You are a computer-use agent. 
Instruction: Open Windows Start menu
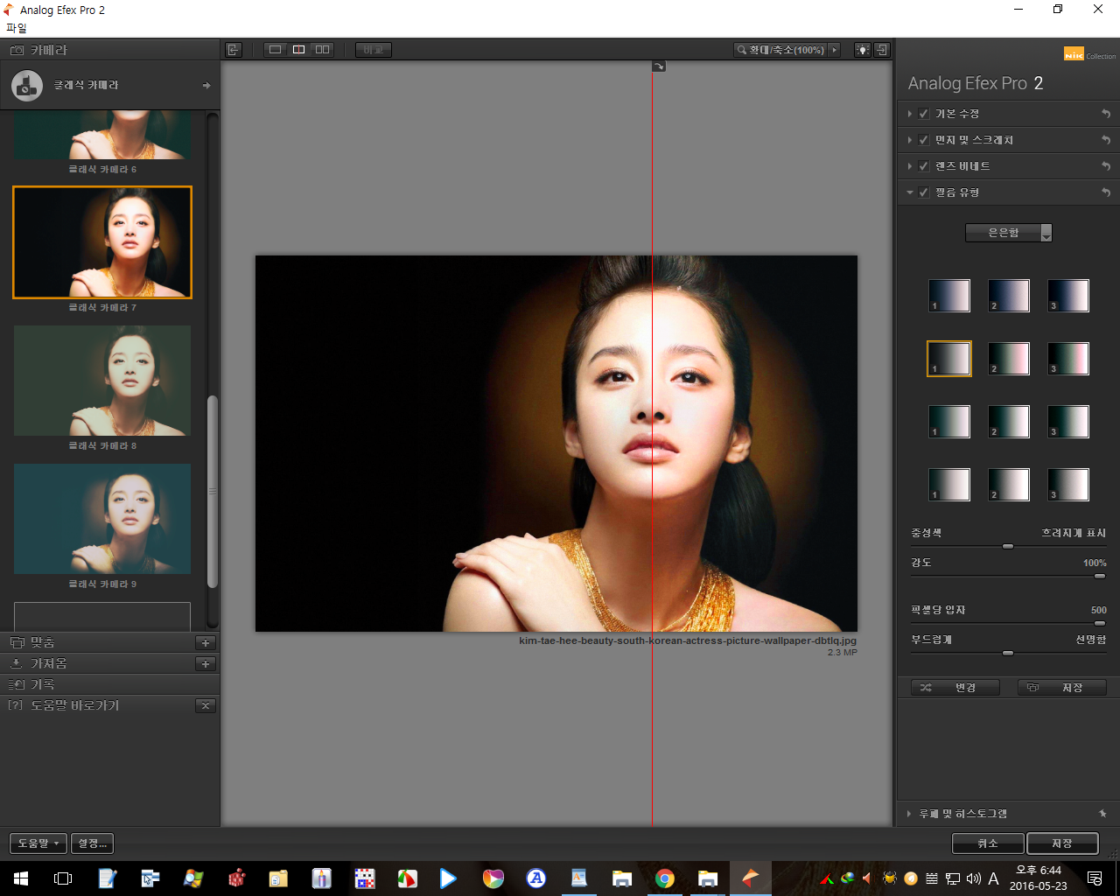point(21,878)
